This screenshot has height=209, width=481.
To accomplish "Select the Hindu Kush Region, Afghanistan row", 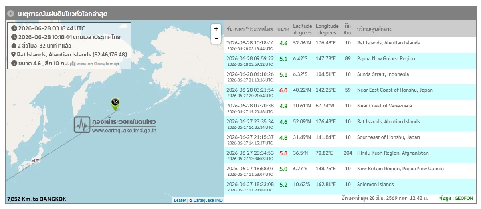I will [350, 155].
